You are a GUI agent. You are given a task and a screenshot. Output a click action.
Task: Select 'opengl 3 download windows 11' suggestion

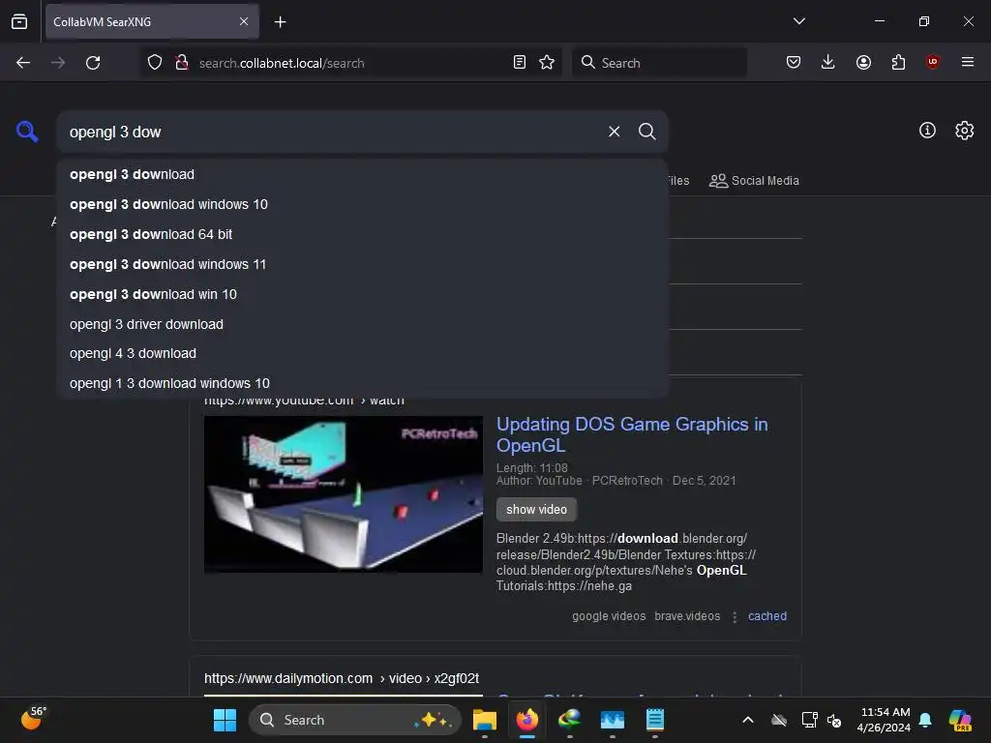point(363,264)
